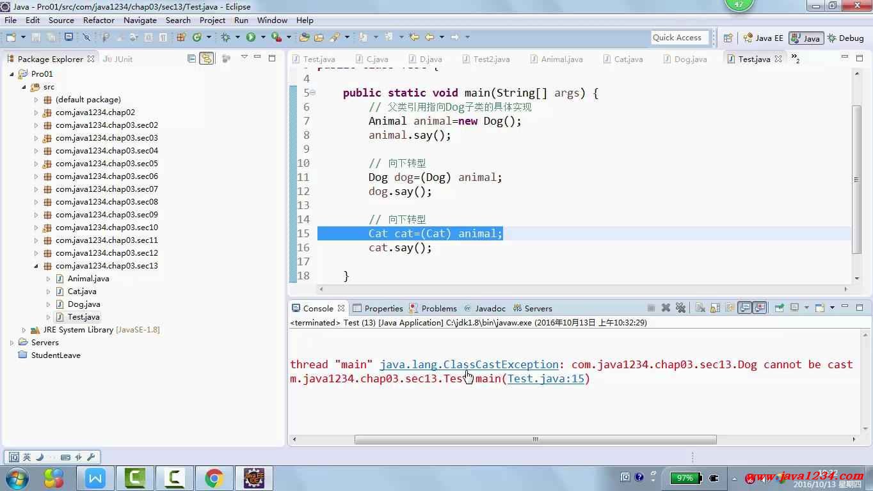Click the New file toolbar icon
The image size is (873, 491).
click(10, 38)
